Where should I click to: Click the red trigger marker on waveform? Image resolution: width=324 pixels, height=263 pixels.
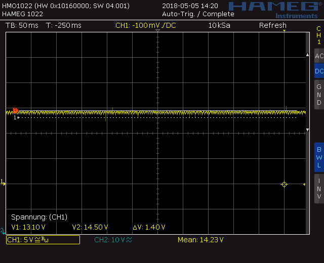pos(15,110)
